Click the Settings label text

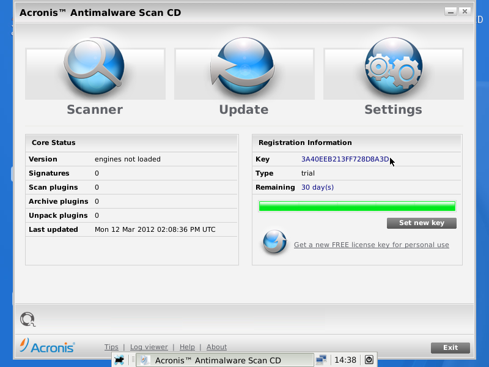pos(393,109)
